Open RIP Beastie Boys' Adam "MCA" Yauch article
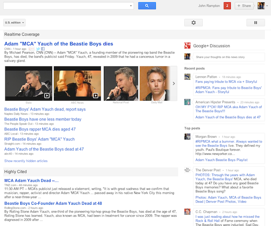 pos(39,139)
